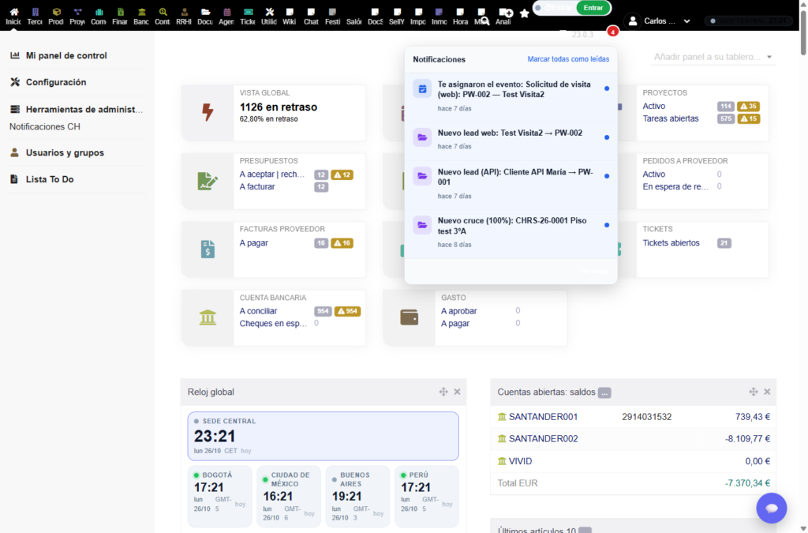Open the Comercial briefcase icon
Image resolution: width=808 pixels, height=533 pixels.
click(x=99, y=12)
